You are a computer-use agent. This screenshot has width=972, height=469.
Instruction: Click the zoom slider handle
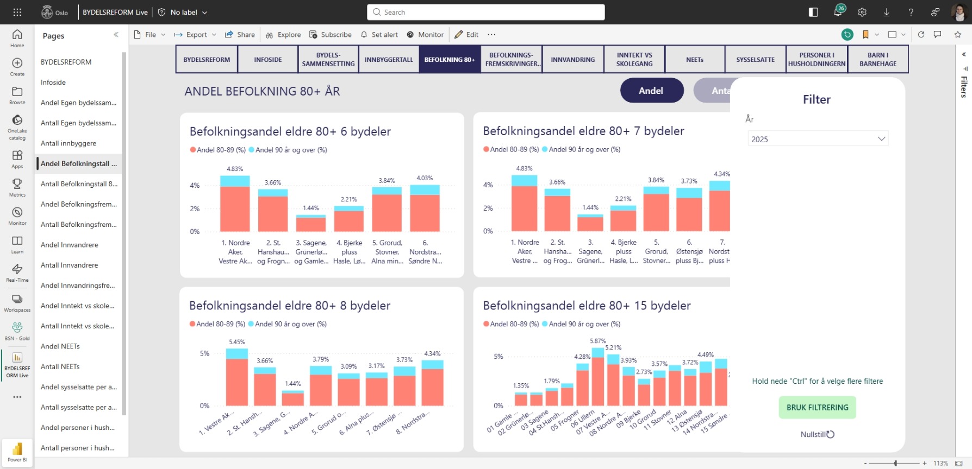pos(895,463)
